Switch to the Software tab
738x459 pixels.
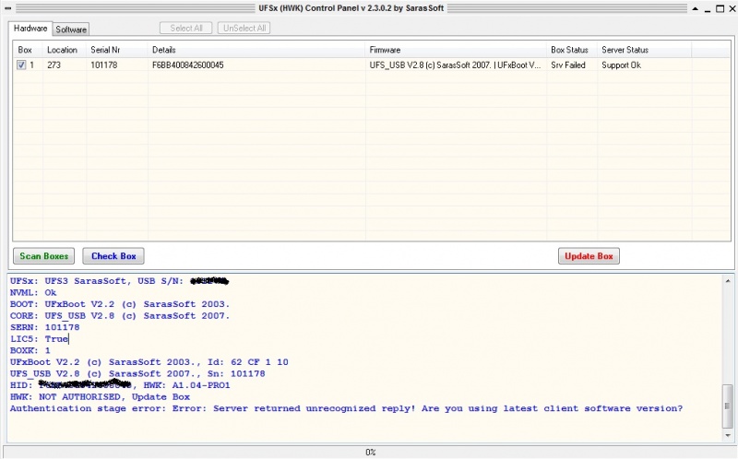click(x=71, y=29)
